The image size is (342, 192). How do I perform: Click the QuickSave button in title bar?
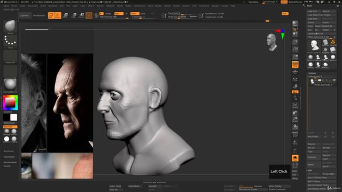point(253,2)
